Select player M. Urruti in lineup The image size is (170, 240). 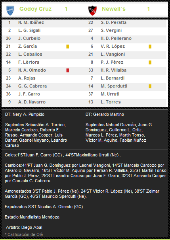(x=110, y=94)
